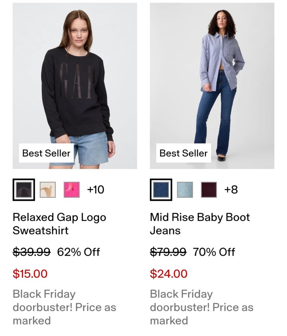The height and width of the screenshot is (336, 287).
Task: Click the $15.00 sale price
Action: [30, 274]
